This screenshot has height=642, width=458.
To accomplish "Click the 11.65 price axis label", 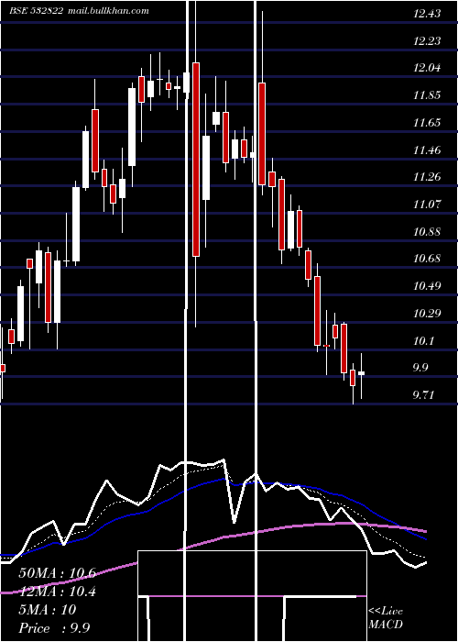I will click(x=427, y=122).
